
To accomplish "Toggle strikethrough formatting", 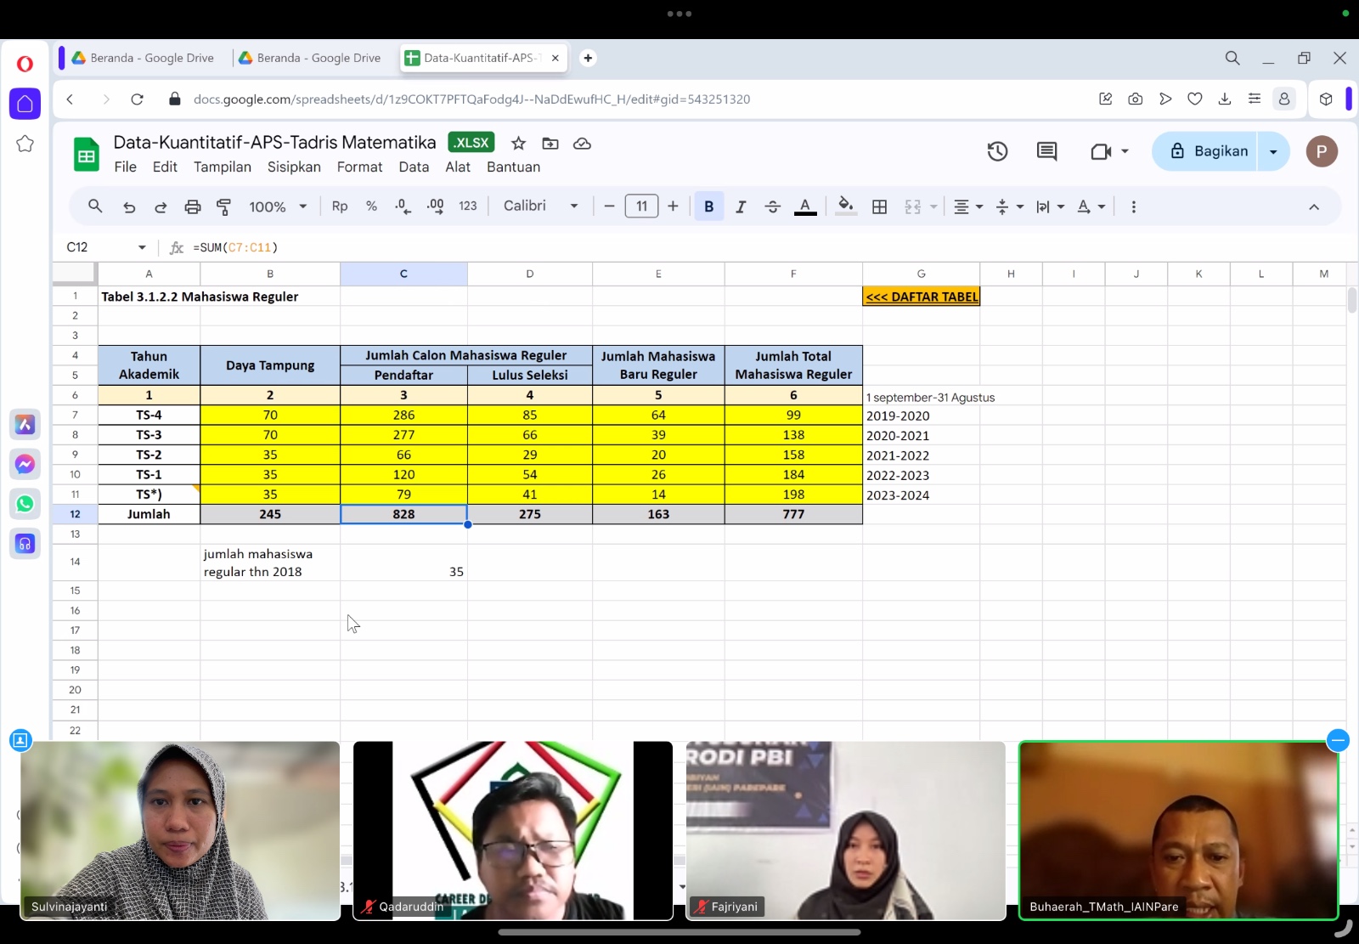I will [772, 206].
